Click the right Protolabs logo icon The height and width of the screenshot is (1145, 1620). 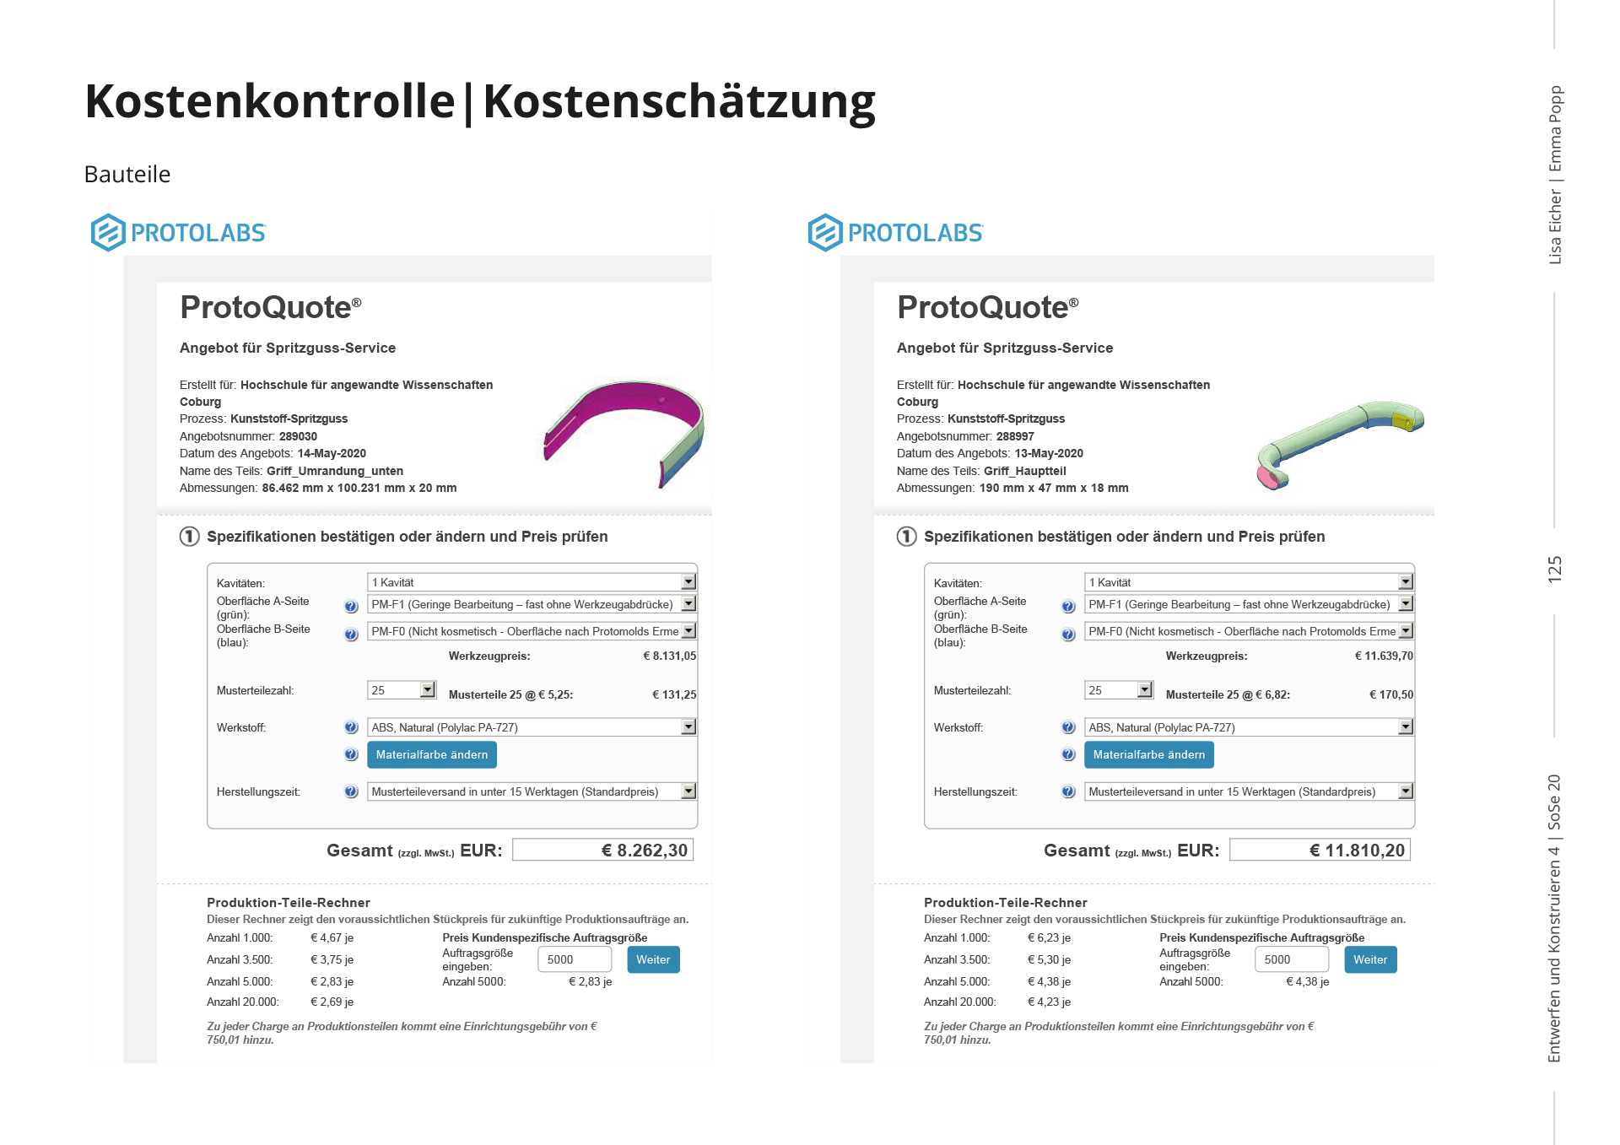(824, 232)
